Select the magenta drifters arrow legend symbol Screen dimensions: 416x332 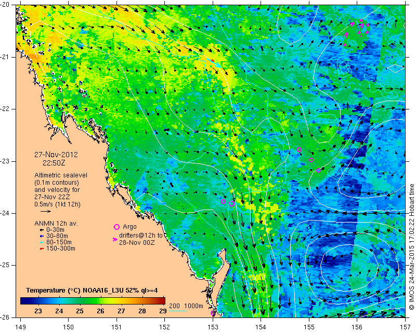coord(115,239)
